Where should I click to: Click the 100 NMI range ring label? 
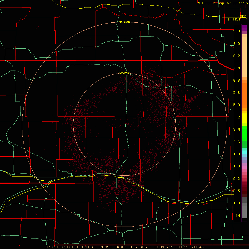pyautogui.click(x=124, y=22)
